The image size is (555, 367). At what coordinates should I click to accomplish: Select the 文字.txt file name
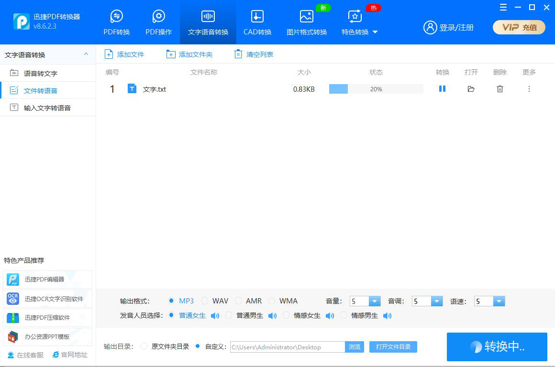click(155, 89)
